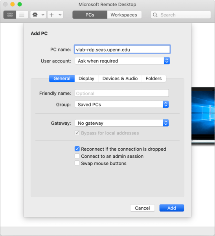The image size is (215, 236).
Task: Open the General tab
Action: (62, 78)
